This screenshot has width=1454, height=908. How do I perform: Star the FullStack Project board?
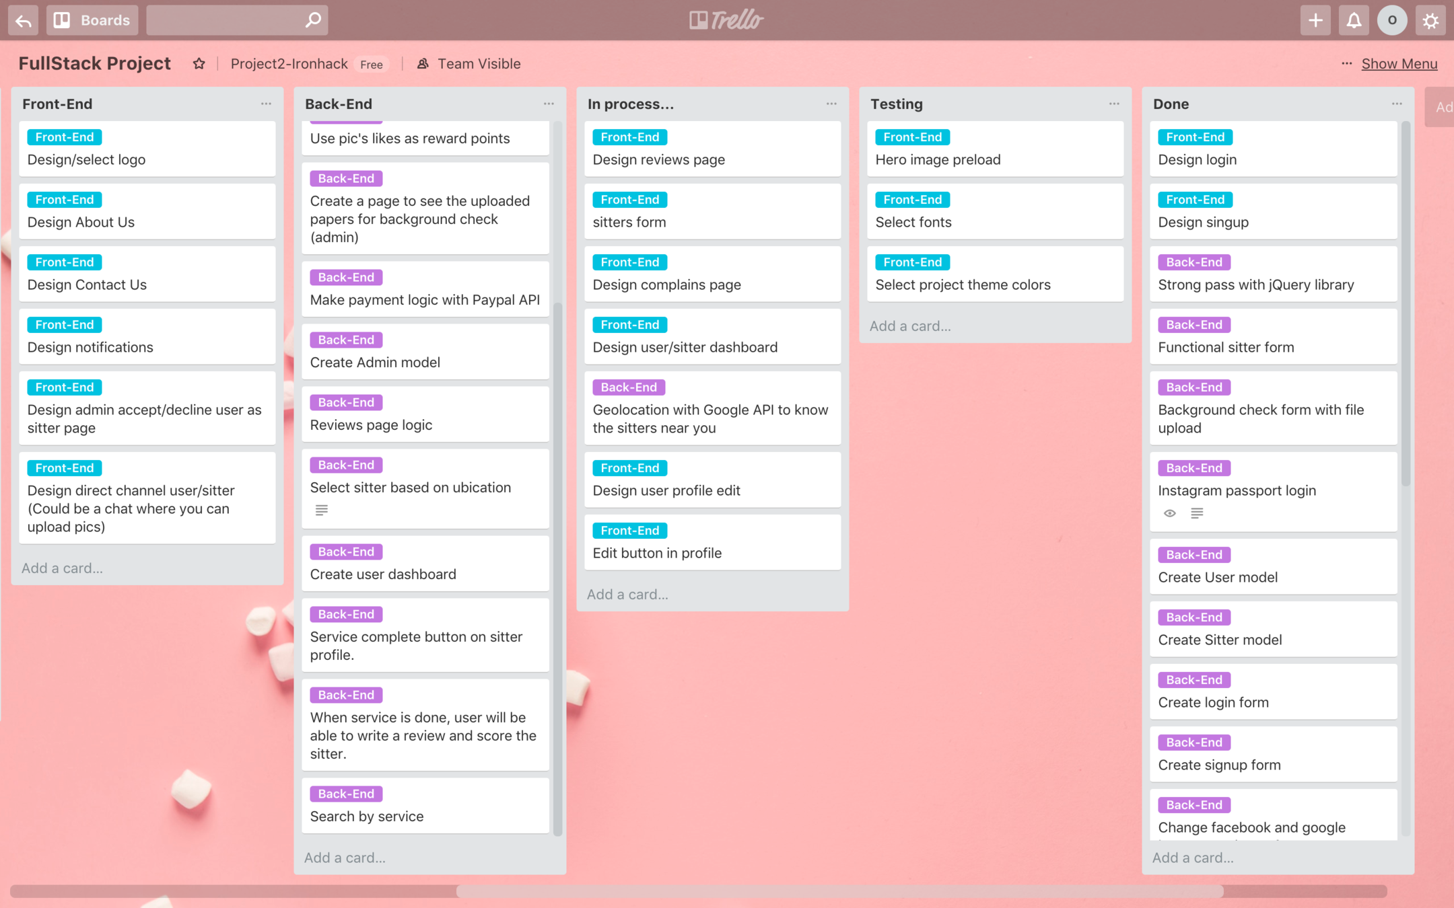pyautogui.click(x=199, y=64)
